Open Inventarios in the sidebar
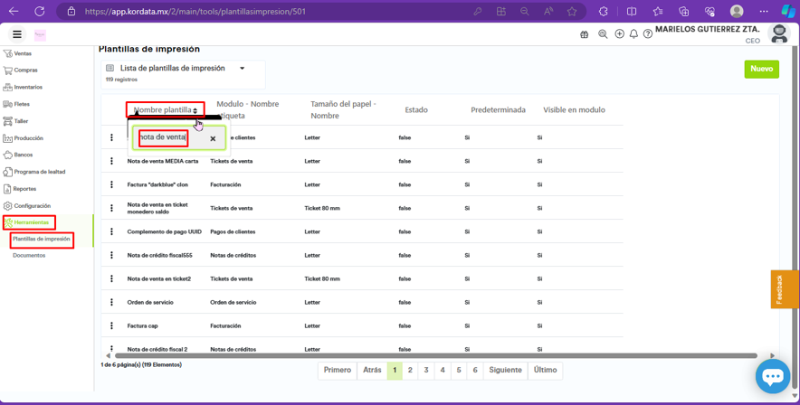The width and height of the screenshot is (800, 405). 28,88
